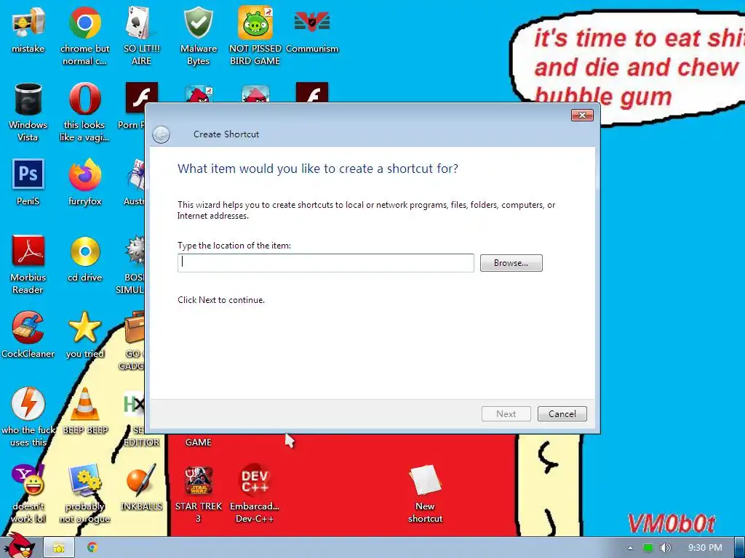Viewport: 745px width, 558px height.
Task: Focus the item location text field
Action: (x=326, y=263)
